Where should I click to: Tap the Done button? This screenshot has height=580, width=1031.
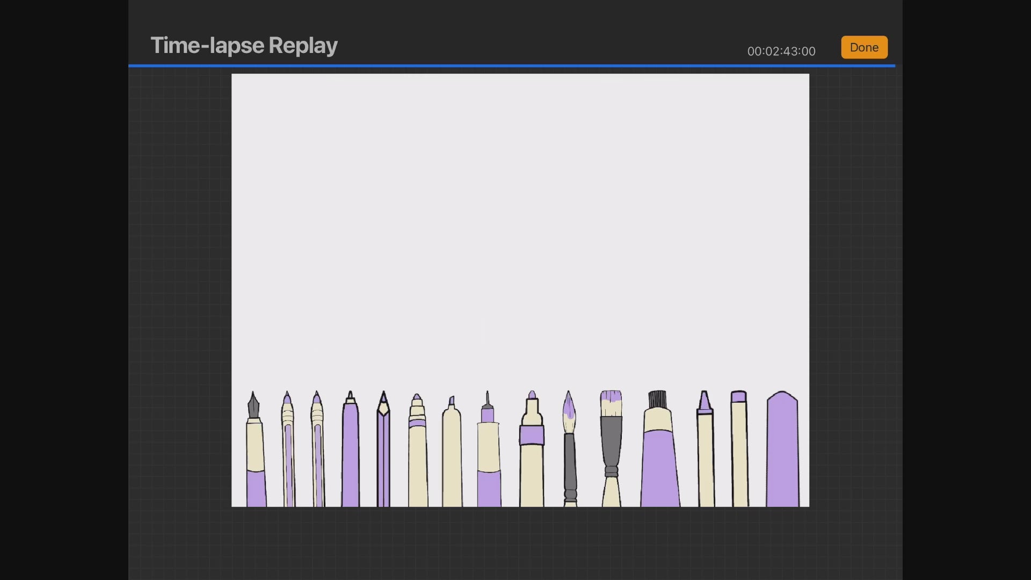pos(863,47)
